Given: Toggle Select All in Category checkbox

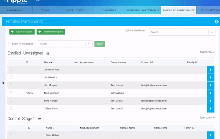Looking at the screenshot, I should (x=10, y=44).
